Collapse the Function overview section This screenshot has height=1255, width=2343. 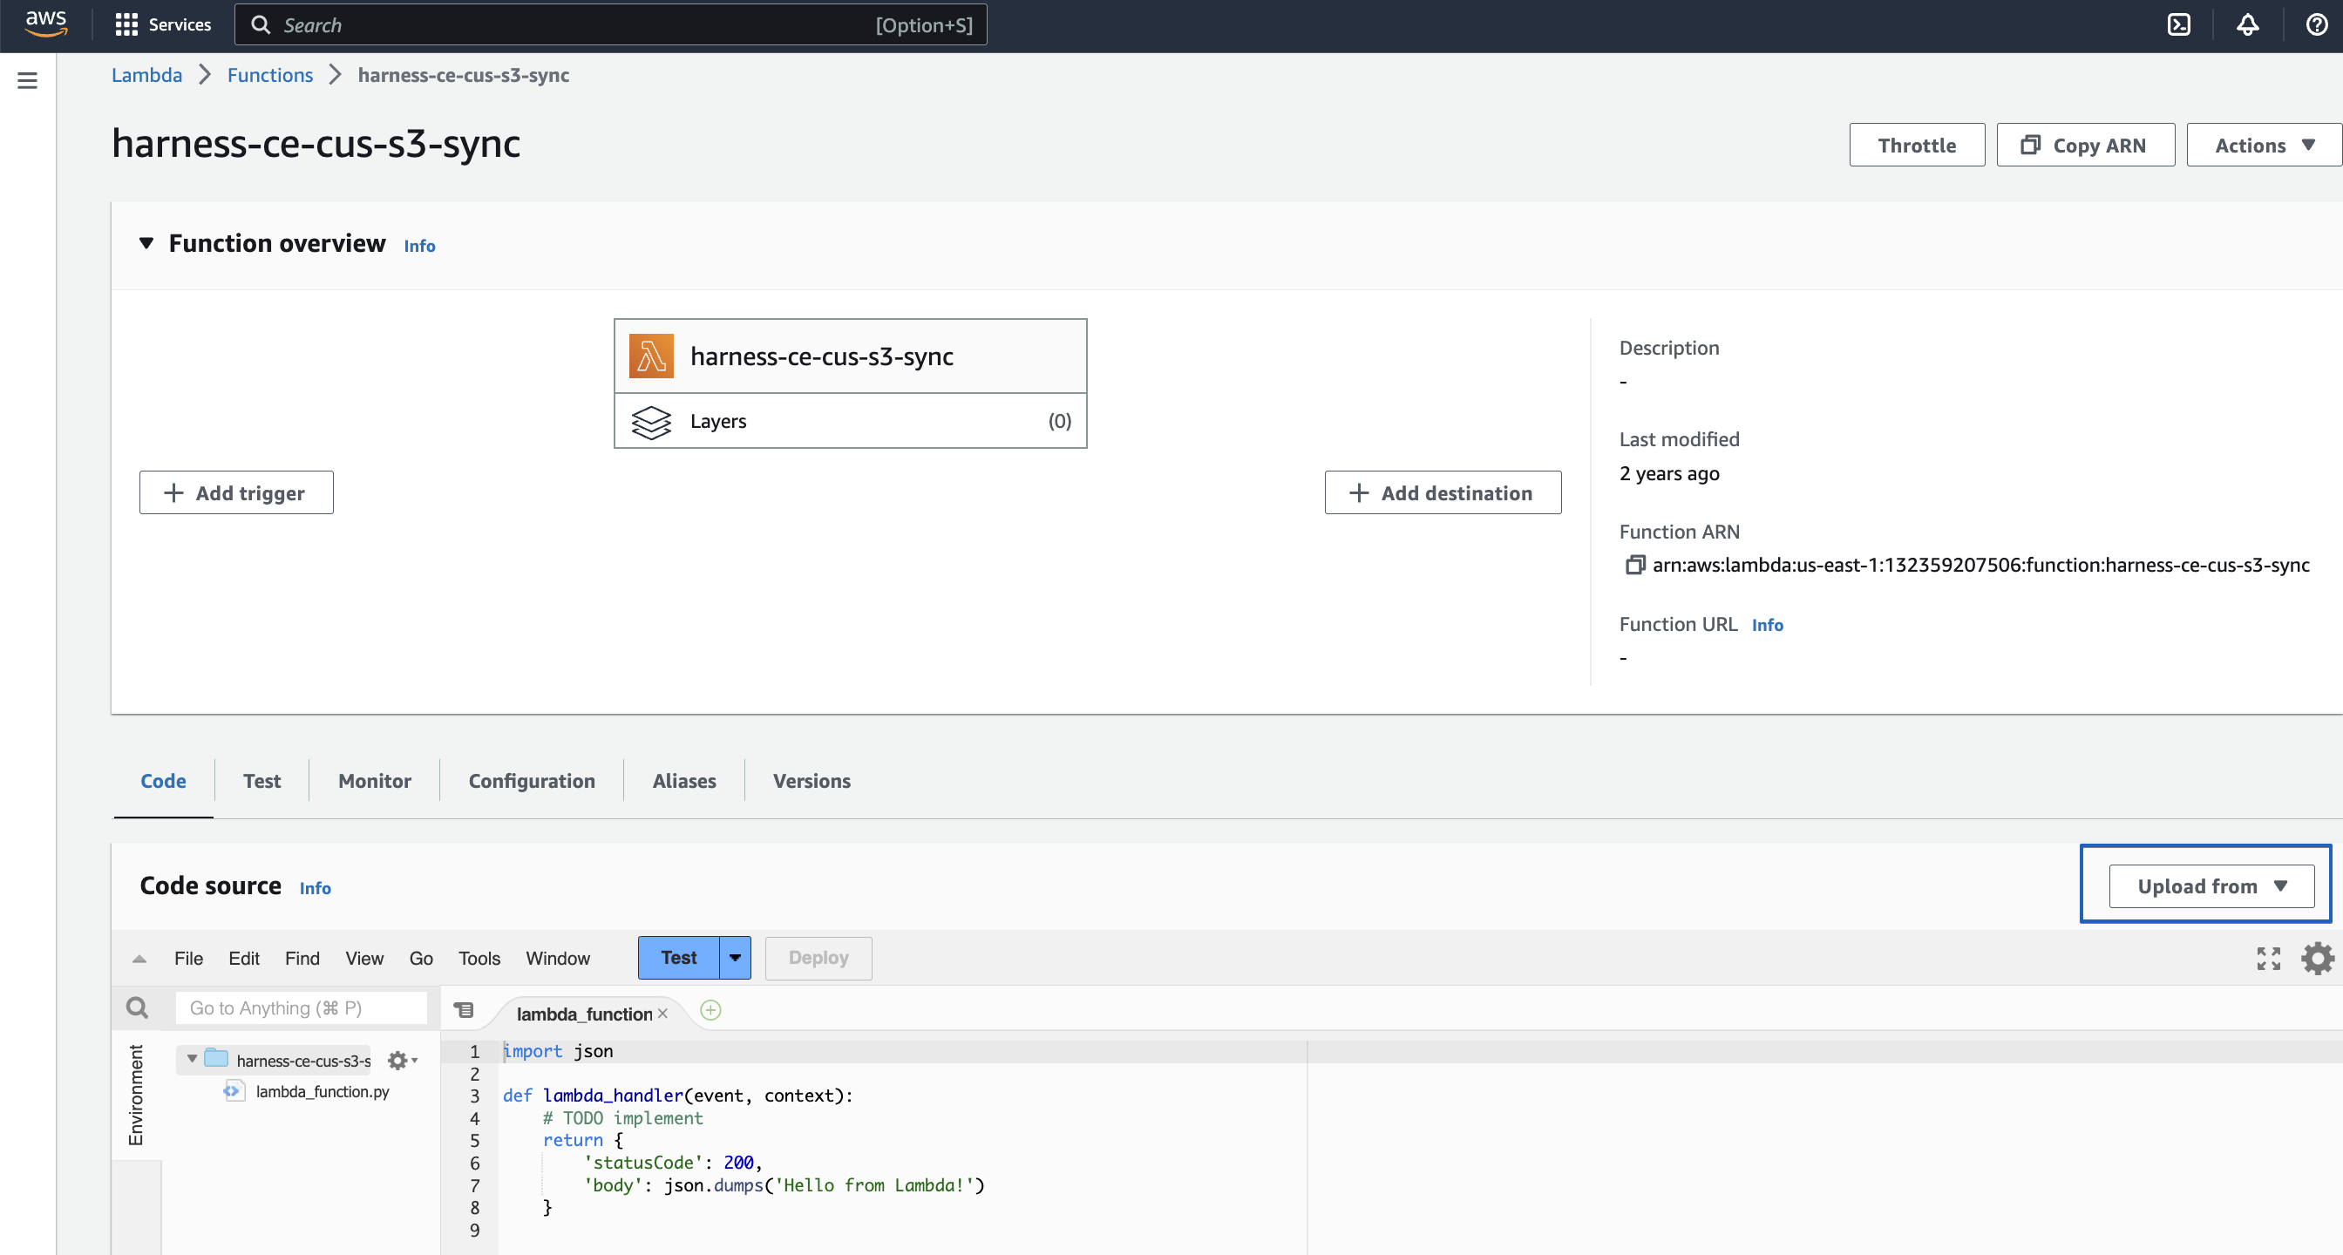146,243
